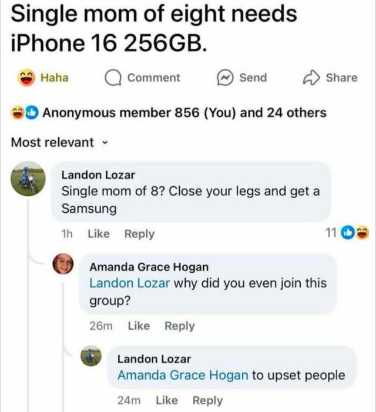
Task: Tap the Haha reaction emoji icon
Action: click(x=26, y=78)
